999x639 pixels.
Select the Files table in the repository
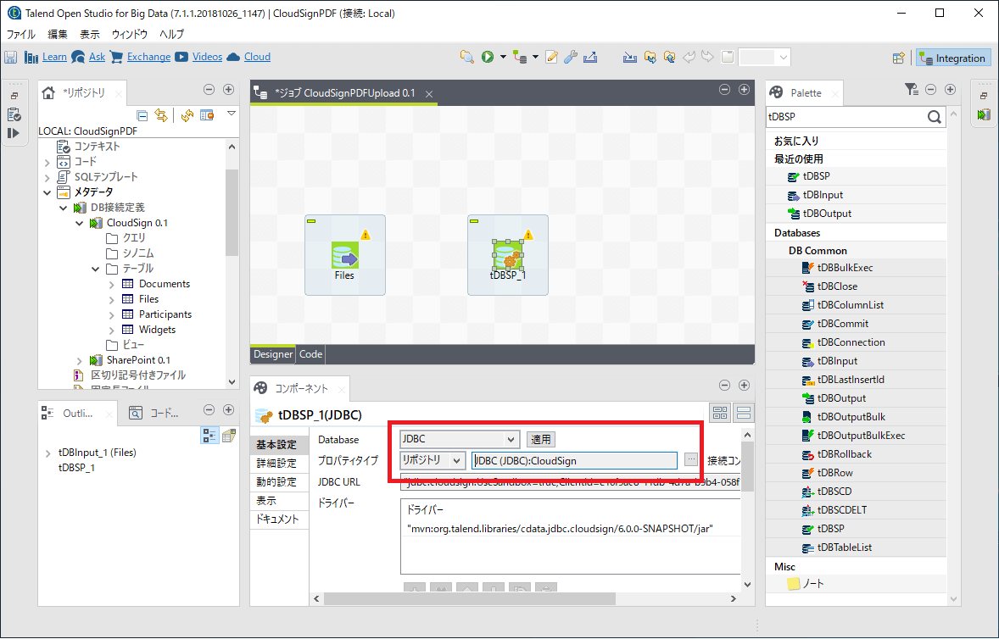148,299
